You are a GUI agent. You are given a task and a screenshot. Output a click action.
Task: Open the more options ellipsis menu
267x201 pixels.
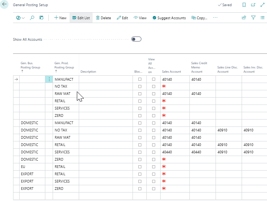tap(215, 18)
